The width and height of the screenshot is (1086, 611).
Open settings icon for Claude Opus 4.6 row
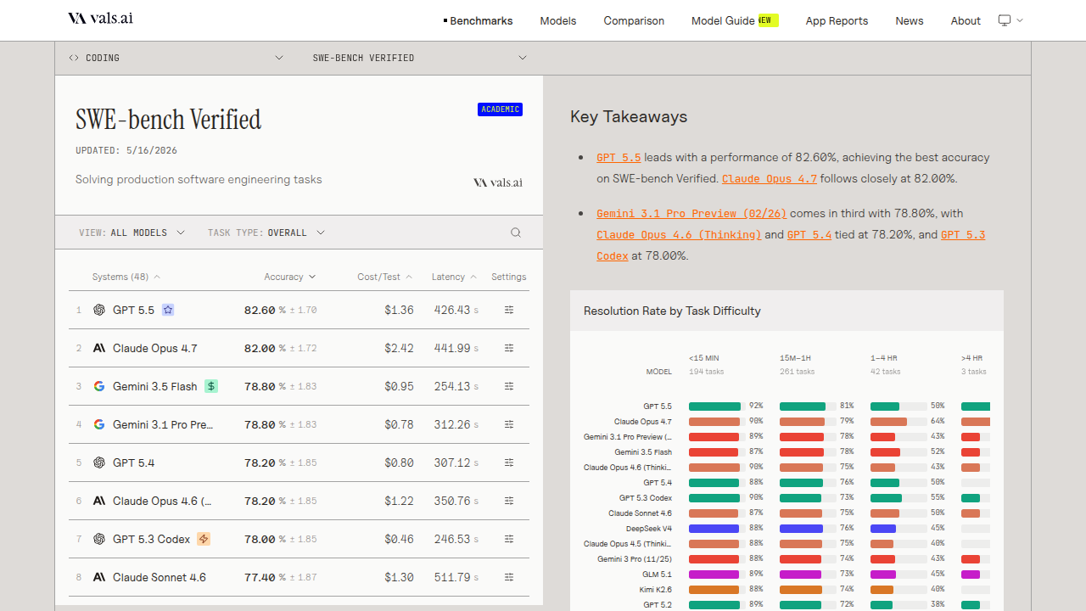tap(509, 501)
